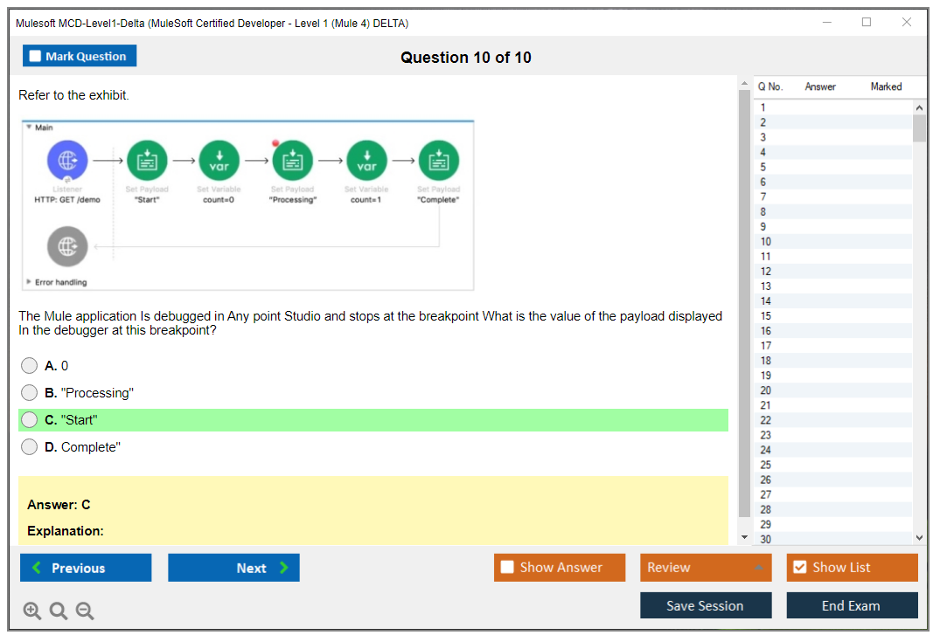
Task: Click the question list vertical scrollbar thumb
Action: [919, 128]
